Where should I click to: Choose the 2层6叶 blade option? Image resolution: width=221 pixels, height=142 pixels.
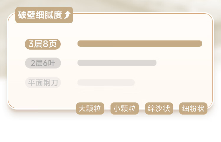tap(43, 63)
